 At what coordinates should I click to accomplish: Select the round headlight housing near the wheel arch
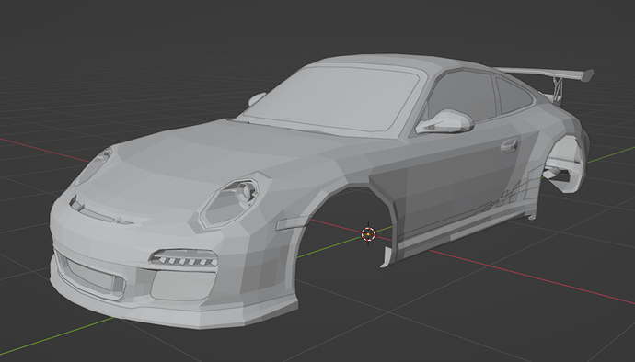(x=230, y=203)
